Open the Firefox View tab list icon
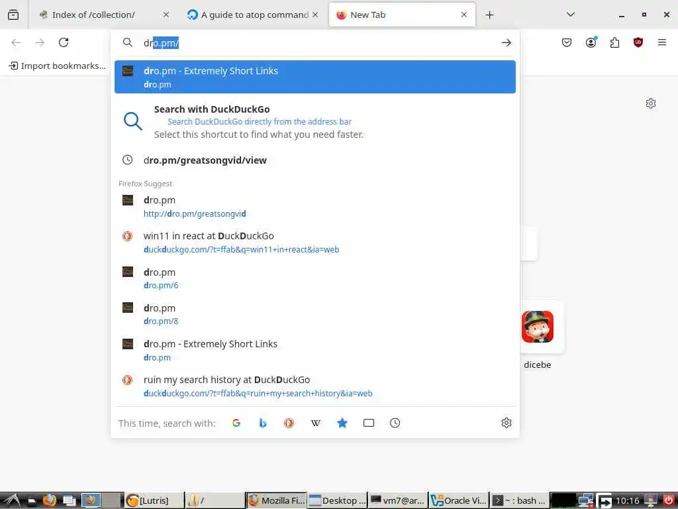The width and height of the screenshot is (678, 509). pos(13,15)
